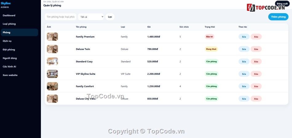Click Còn phòng badge for Standard Cozy
This screenshot has width=292, height=138.
211,61
